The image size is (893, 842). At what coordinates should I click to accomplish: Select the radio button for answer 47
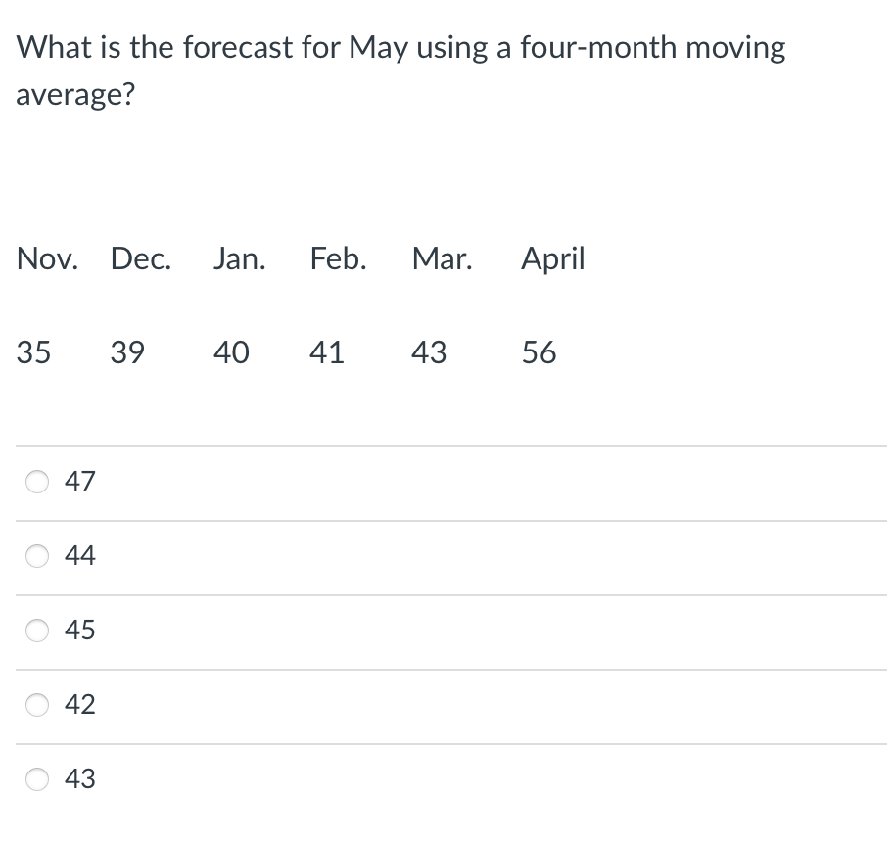click(x=36, y=481)
